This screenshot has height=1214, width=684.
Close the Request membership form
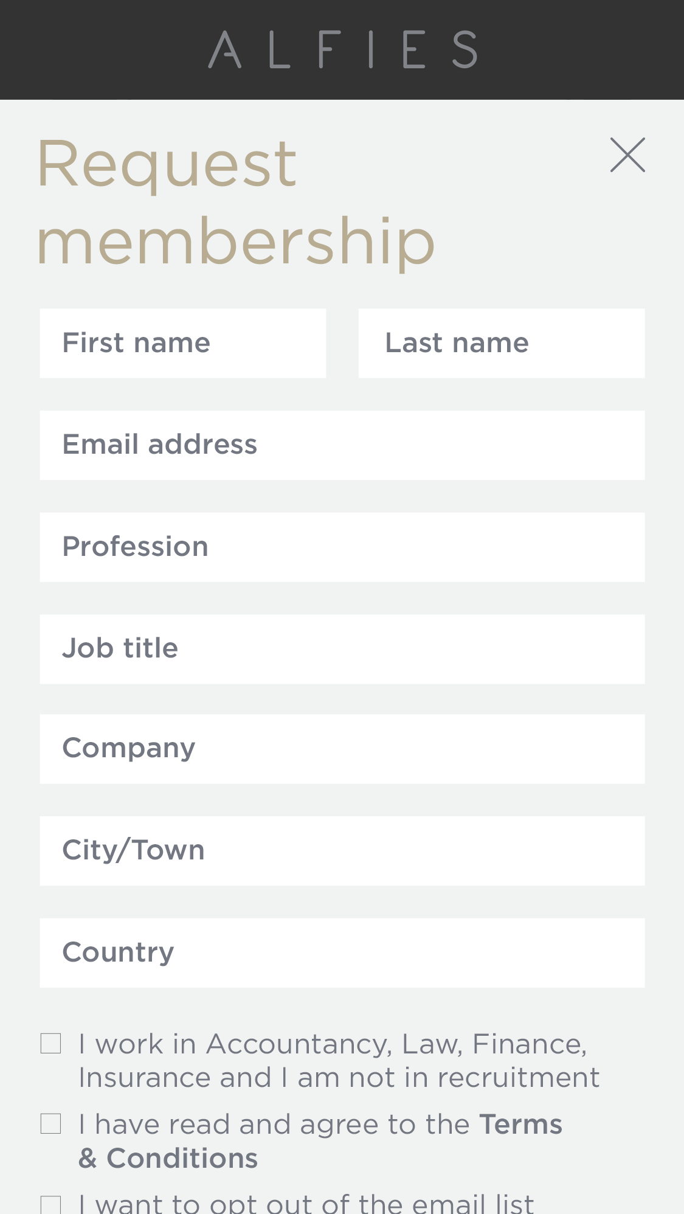point(627,155)
